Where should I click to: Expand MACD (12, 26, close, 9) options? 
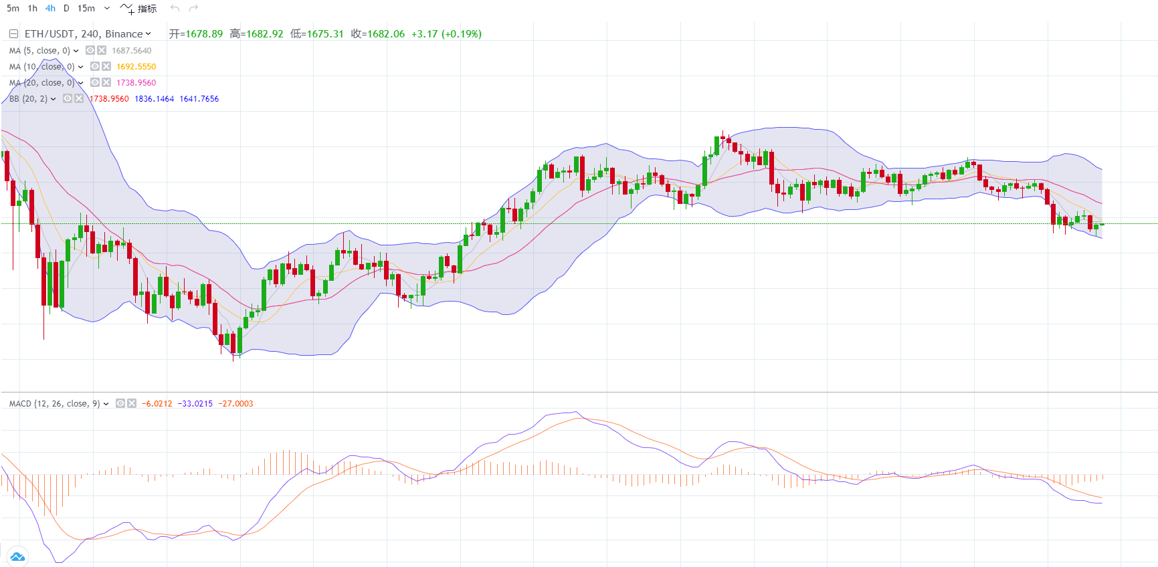click(106, 404)
